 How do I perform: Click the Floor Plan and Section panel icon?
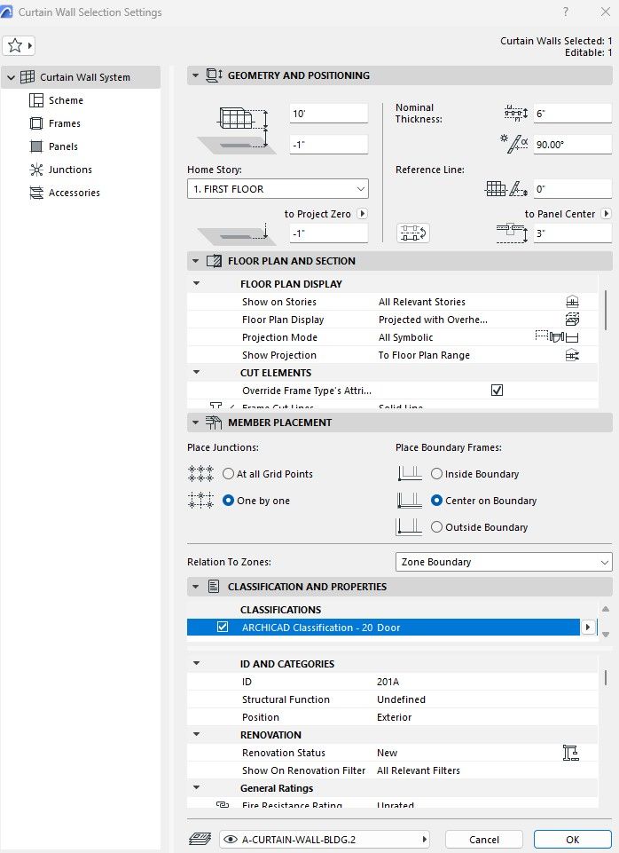click(214, 261)
